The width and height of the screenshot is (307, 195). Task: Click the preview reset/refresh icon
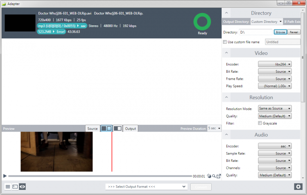tap(209, 176)
